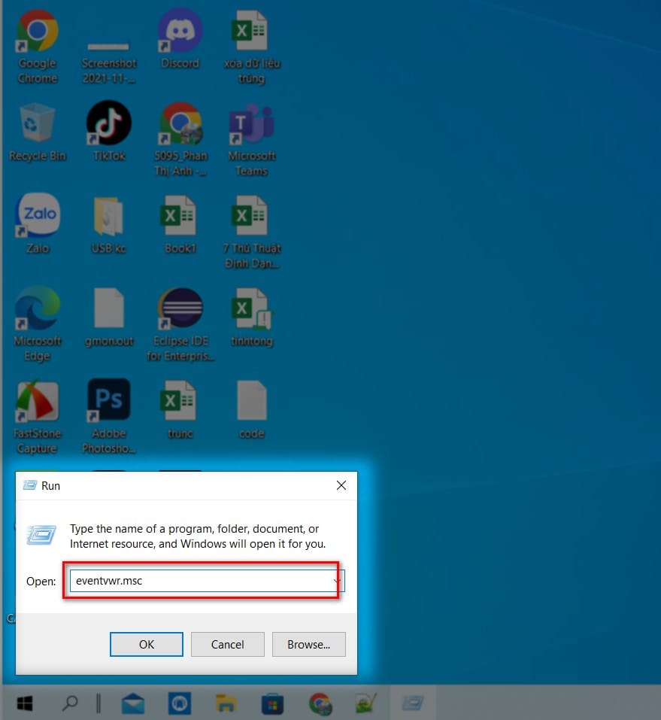
Task: Launch Eclipse IDE for Enterprise shortcut
Action: click(180, 324)
